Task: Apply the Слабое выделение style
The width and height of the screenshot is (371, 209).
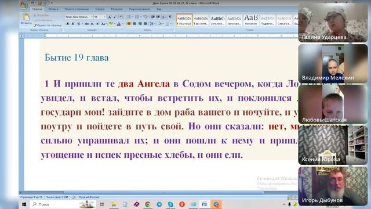Action: (284, 20)
